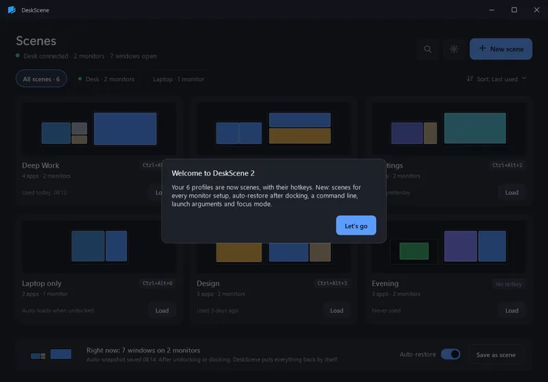
Task: Load the Design scene
Action: click(x=336, y=310)
